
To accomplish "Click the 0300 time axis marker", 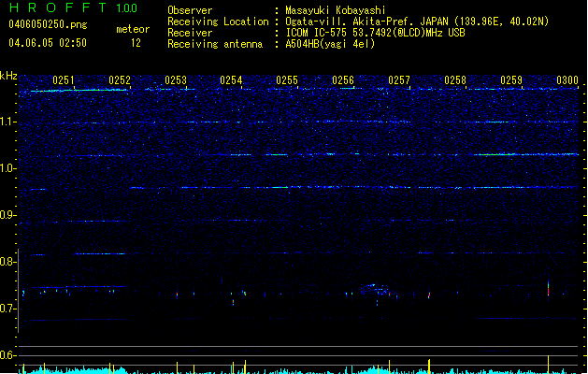I will click(567, 80).
